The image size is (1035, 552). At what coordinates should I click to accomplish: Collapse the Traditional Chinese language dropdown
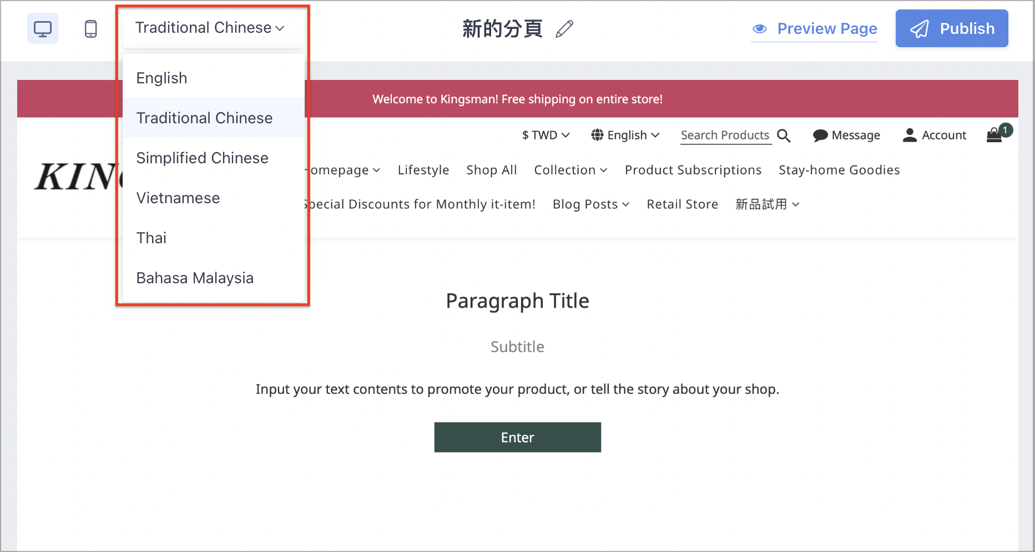click(x=210, y=28)
